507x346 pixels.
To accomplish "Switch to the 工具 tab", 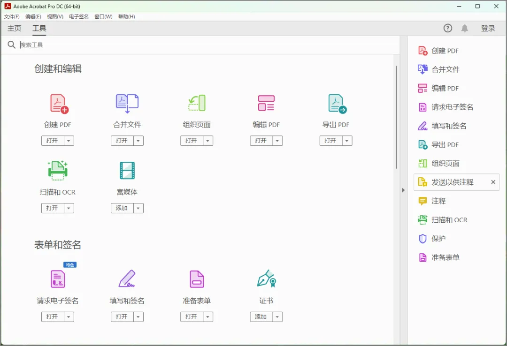I will coord(39,29).
